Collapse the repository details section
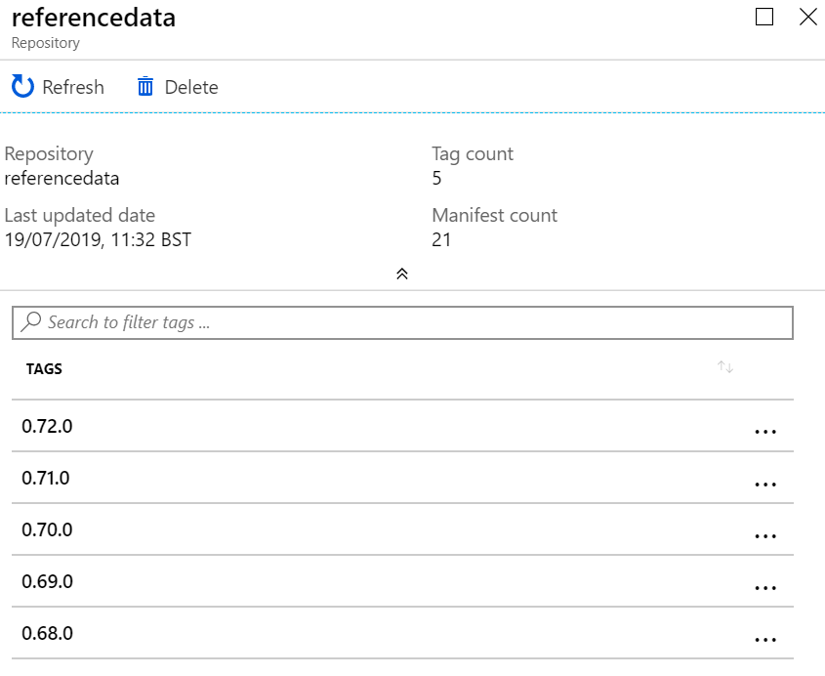Viewport: 825px width, 676px height. coord(401,275)
